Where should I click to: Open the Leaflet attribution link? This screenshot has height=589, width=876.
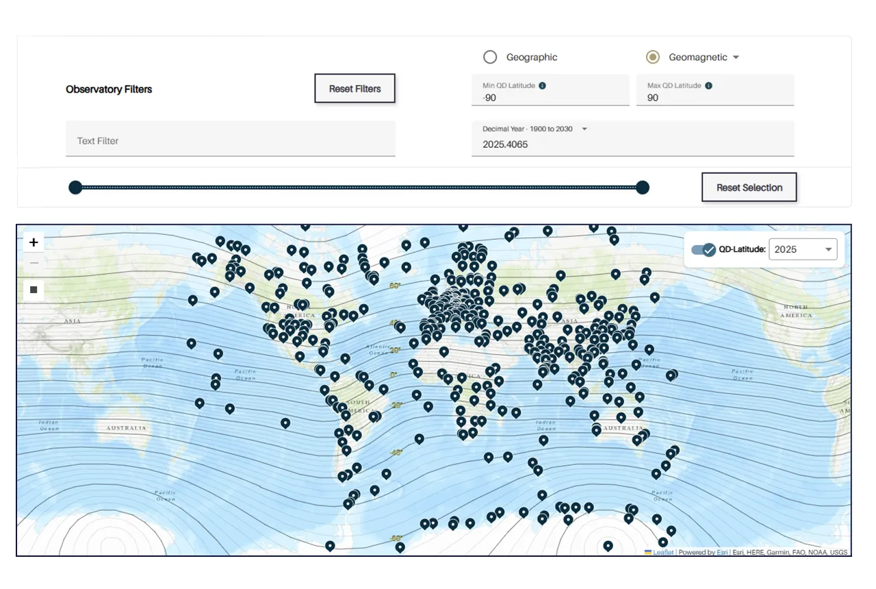click(x=663, y=552)
